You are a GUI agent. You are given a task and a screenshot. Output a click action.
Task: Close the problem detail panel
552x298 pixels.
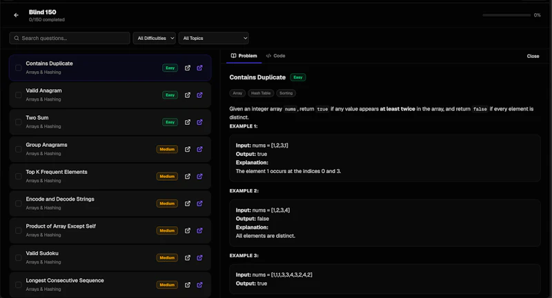click(533, 56)
